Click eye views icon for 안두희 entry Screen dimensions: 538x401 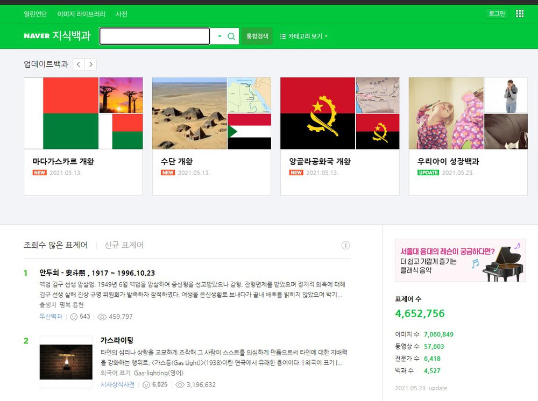click(x=102, y=317)
